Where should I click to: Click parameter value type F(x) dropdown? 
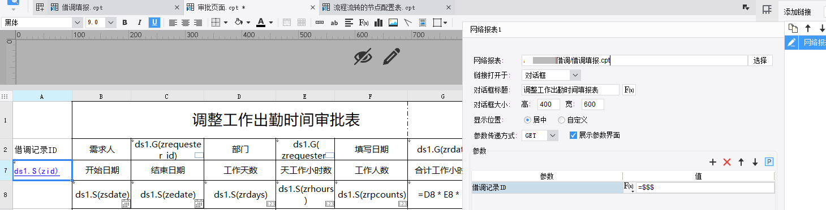pyautogui.click(x=629, y=187)
